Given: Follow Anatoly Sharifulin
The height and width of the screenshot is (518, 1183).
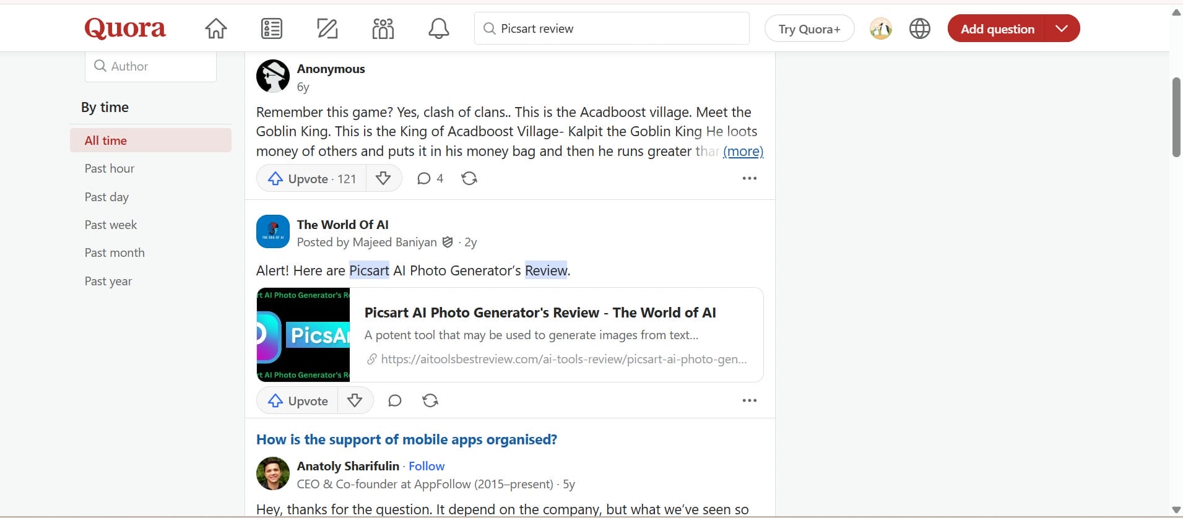Looking at the screenshot, I should [x=427, y=466].
